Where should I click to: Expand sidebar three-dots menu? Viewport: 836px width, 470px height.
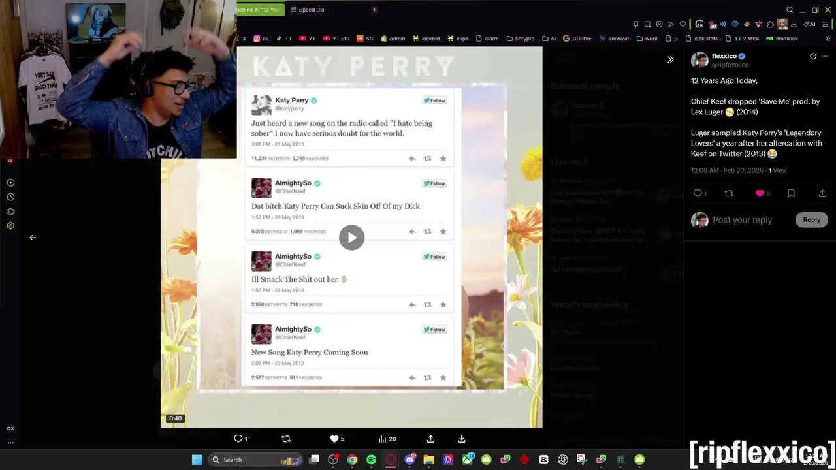(10, 443)
